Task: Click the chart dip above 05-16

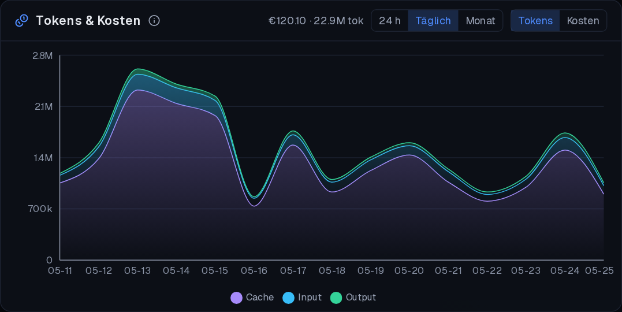Action: coord(254,197)
